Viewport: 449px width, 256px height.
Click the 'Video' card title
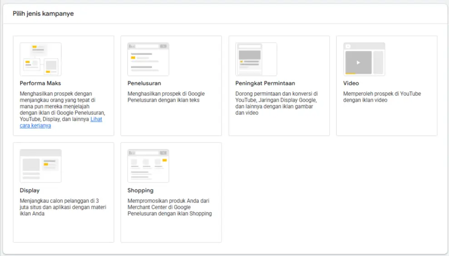point(351,84)
